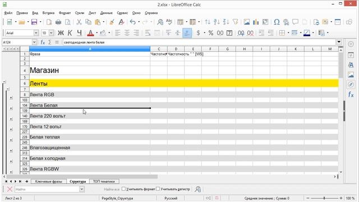359x202 pixels.
Task: Open sidebar Navigator compass icon
Action: tap(351, 85)
